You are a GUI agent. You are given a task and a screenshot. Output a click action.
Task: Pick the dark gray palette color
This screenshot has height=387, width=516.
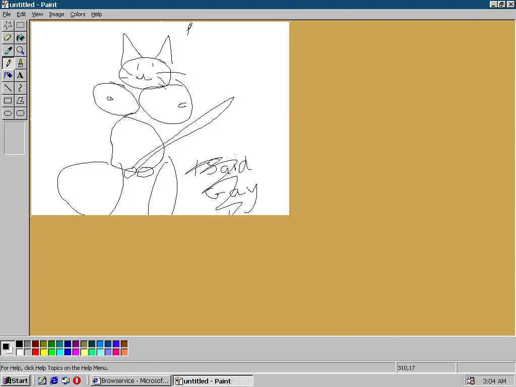[x=28, y=344]
